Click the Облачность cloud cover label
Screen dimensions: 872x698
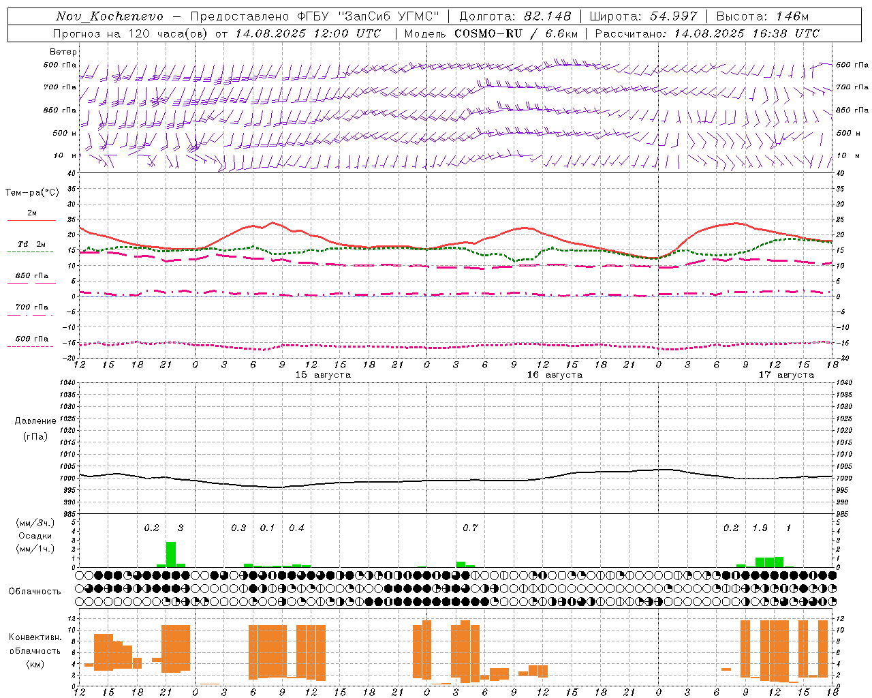point(35,592)
